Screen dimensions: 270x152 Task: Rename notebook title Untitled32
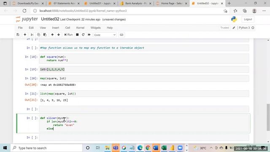tap(50, 19)
